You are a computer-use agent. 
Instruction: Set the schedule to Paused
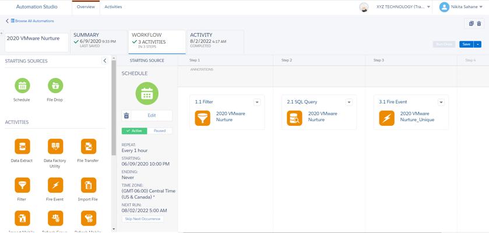[159, 131]
